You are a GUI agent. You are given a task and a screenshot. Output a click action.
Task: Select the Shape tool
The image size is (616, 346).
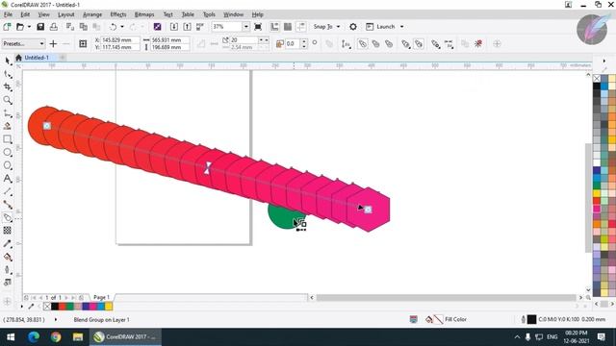pos(8,74)
